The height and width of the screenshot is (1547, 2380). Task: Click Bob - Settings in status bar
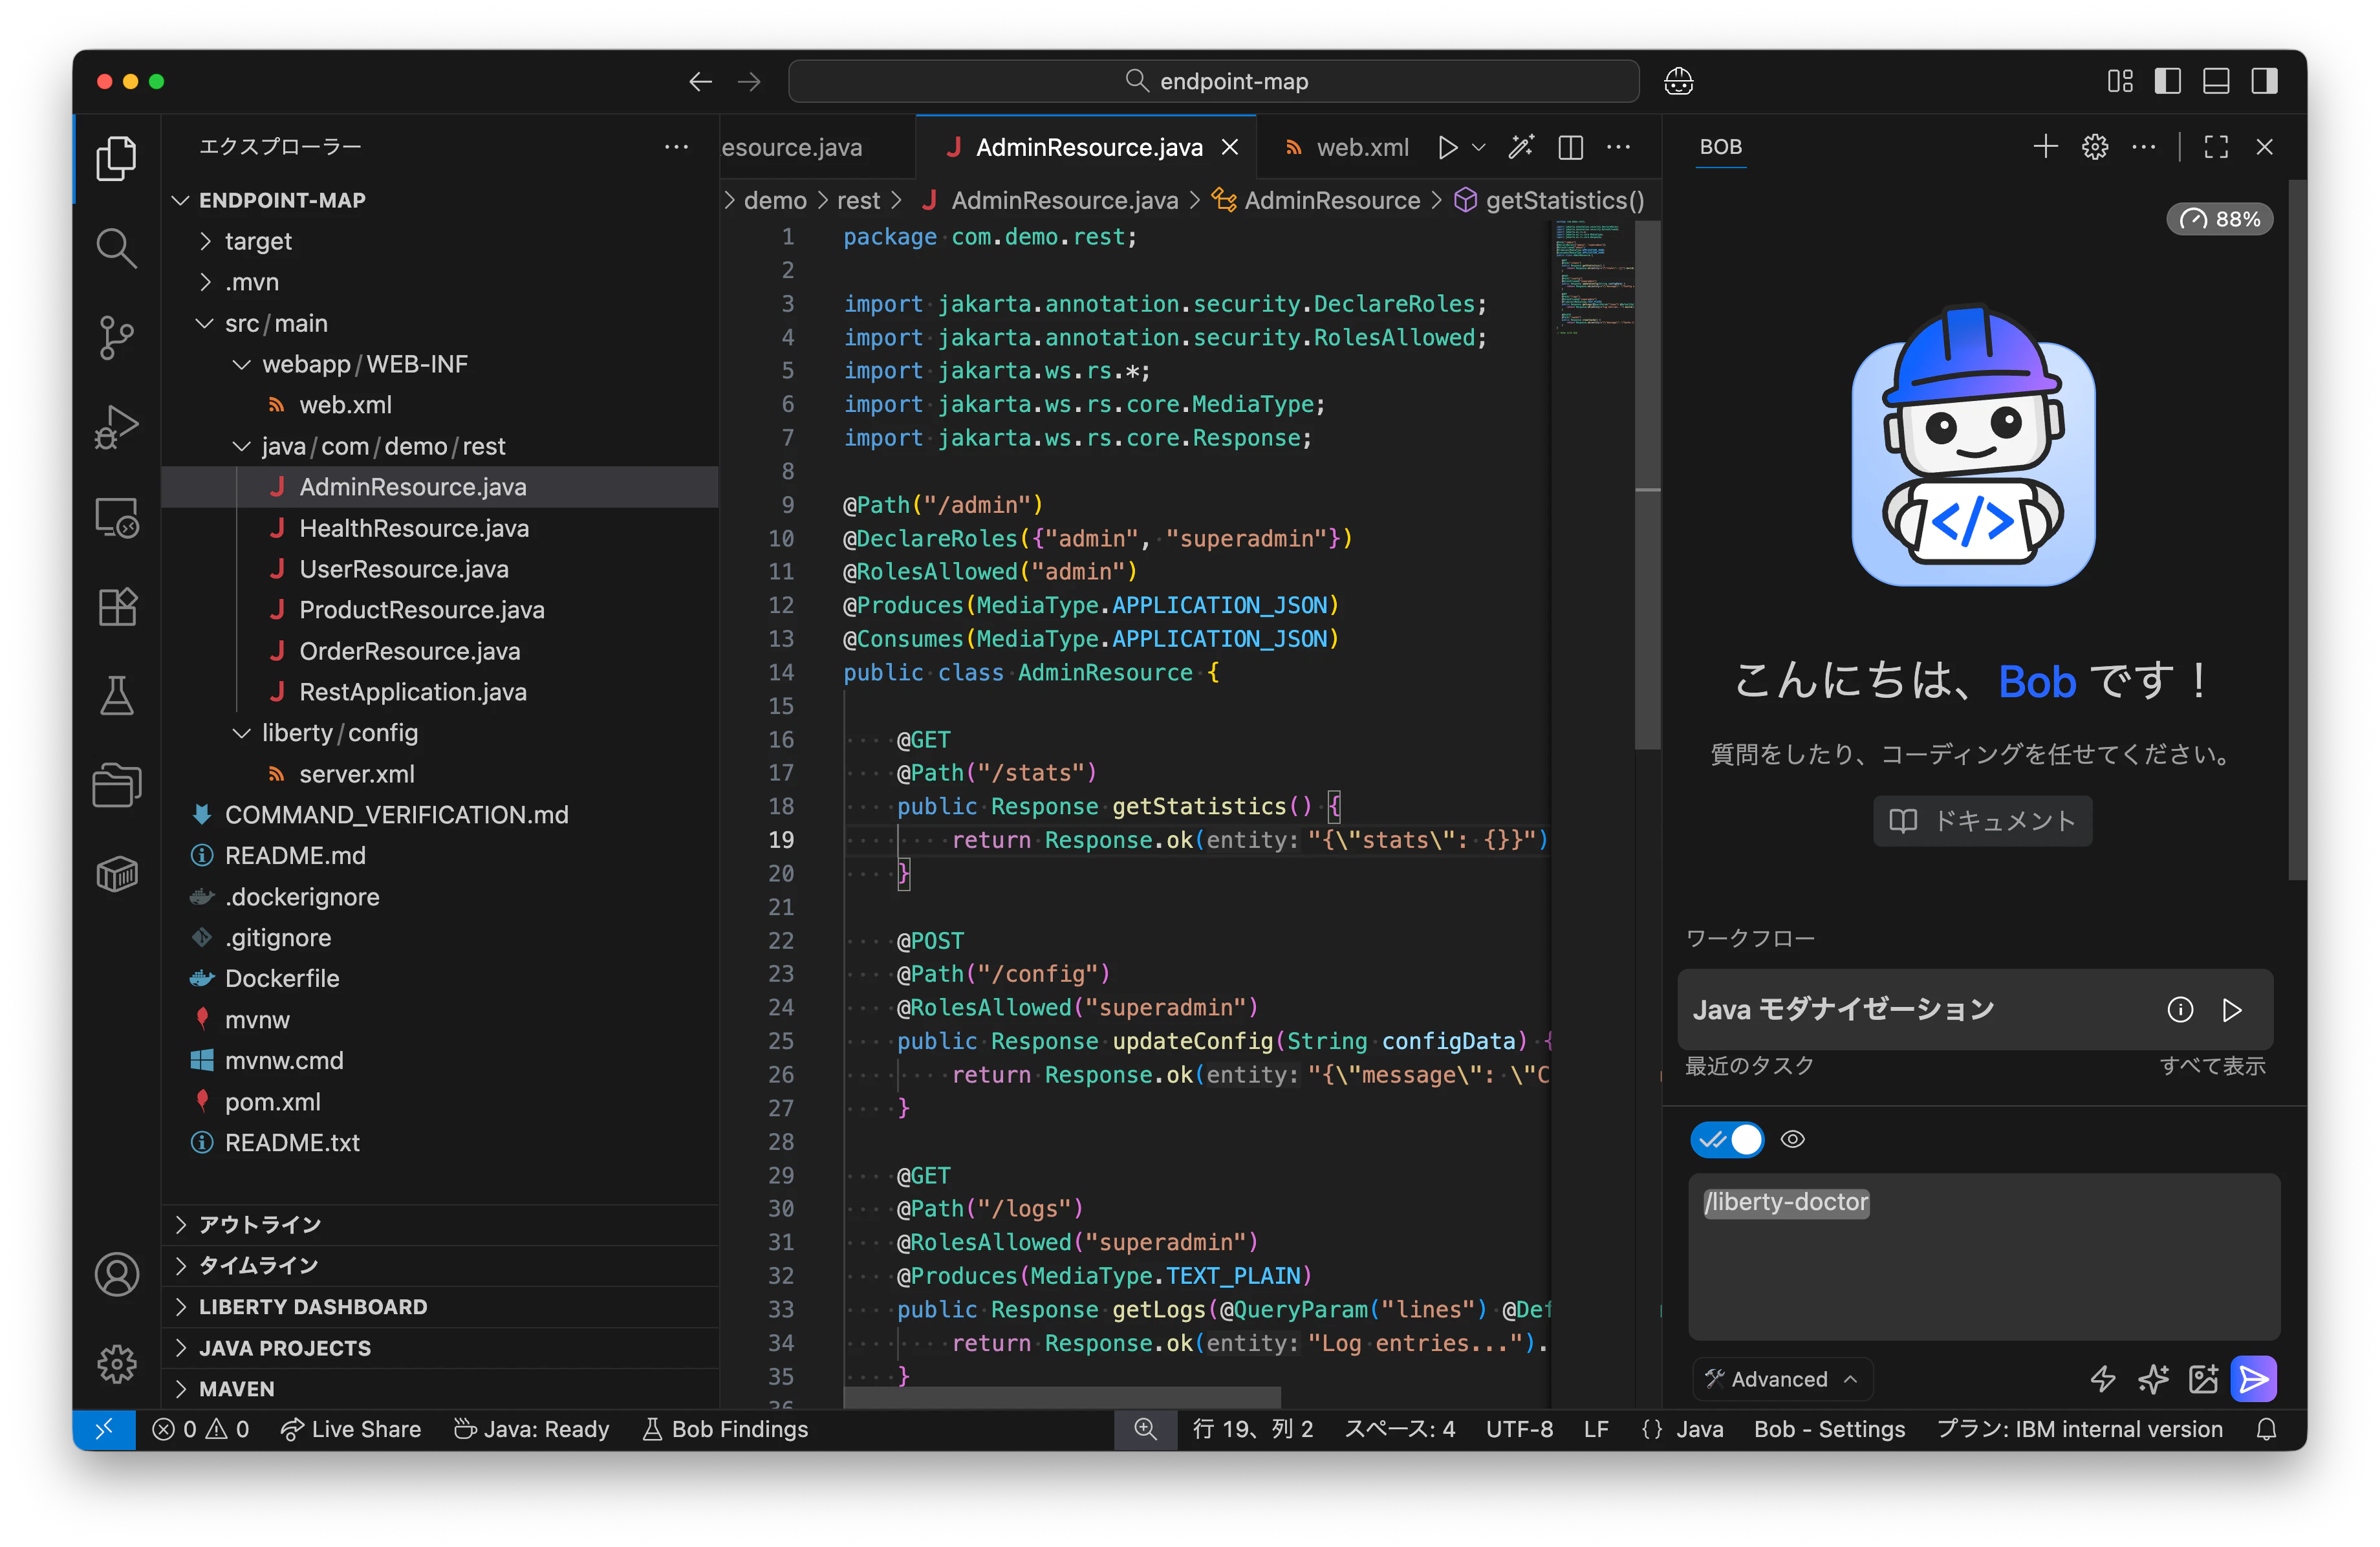1829,1429
